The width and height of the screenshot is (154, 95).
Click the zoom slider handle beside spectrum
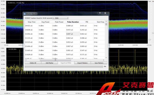[150, 40]
